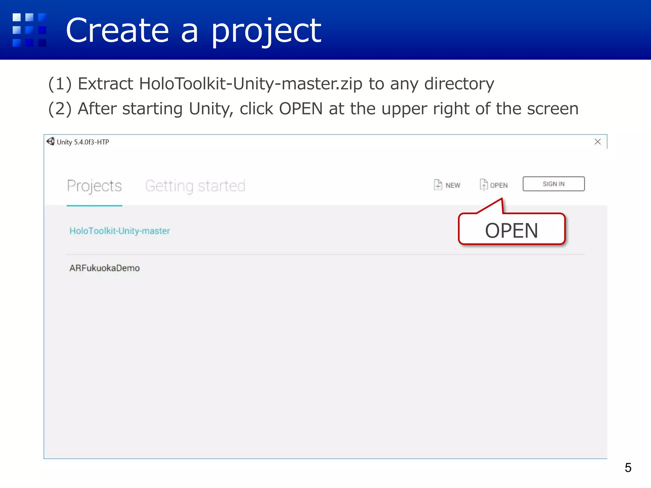Screen dimensions: 651x488
Task: Click the OPEN text label
Action: point(499,185)
